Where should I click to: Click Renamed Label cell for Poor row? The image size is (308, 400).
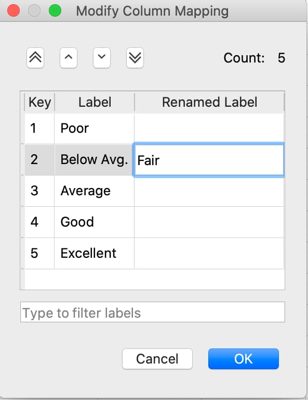209,128
